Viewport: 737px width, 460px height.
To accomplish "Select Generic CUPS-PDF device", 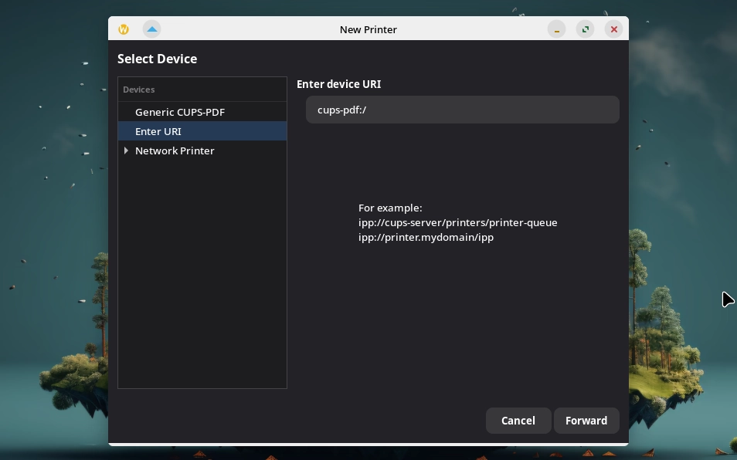I will pos(180,112).
